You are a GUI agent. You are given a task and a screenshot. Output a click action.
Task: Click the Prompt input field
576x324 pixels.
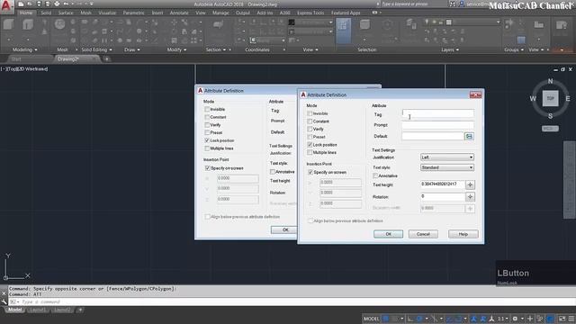(x=438, y=125)
